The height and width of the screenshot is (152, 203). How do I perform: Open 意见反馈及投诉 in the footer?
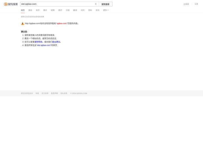(x=27, y=93)
